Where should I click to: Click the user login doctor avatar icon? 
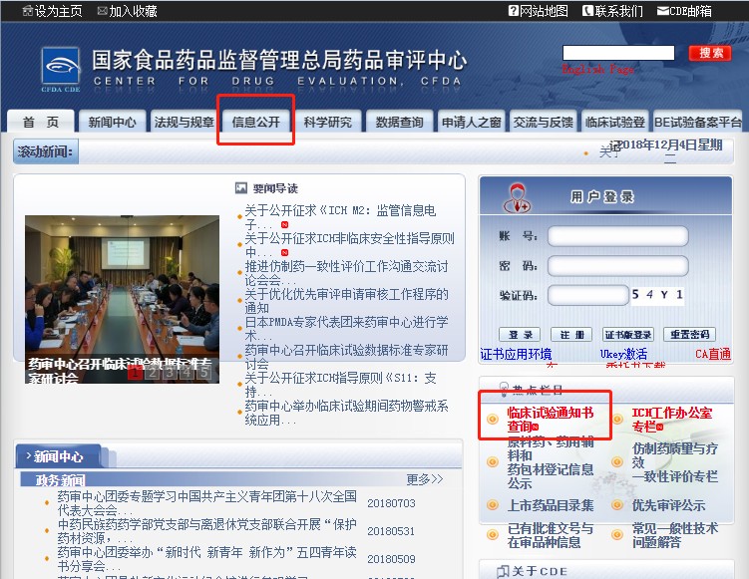[517, 200]
